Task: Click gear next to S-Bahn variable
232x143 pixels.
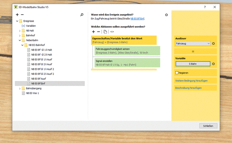Action: (x=213, y=64)
